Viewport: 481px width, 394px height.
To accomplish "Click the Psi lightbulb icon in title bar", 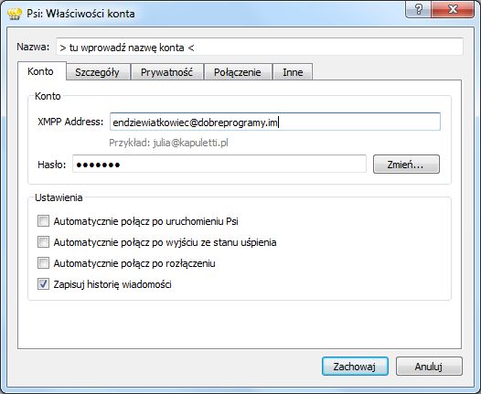I will (15, 14).
